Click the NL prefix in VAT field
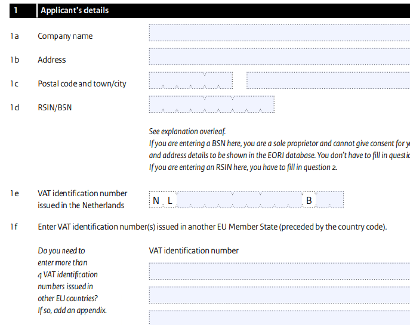Screen dimensions: 410x325 click(163, 200)
